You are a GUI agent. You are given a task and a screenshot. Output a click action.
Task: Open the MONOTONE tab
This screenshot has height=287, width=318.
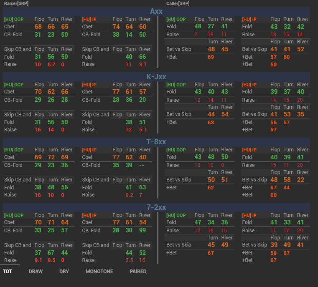pyautogui.click(x=99, y=271)
